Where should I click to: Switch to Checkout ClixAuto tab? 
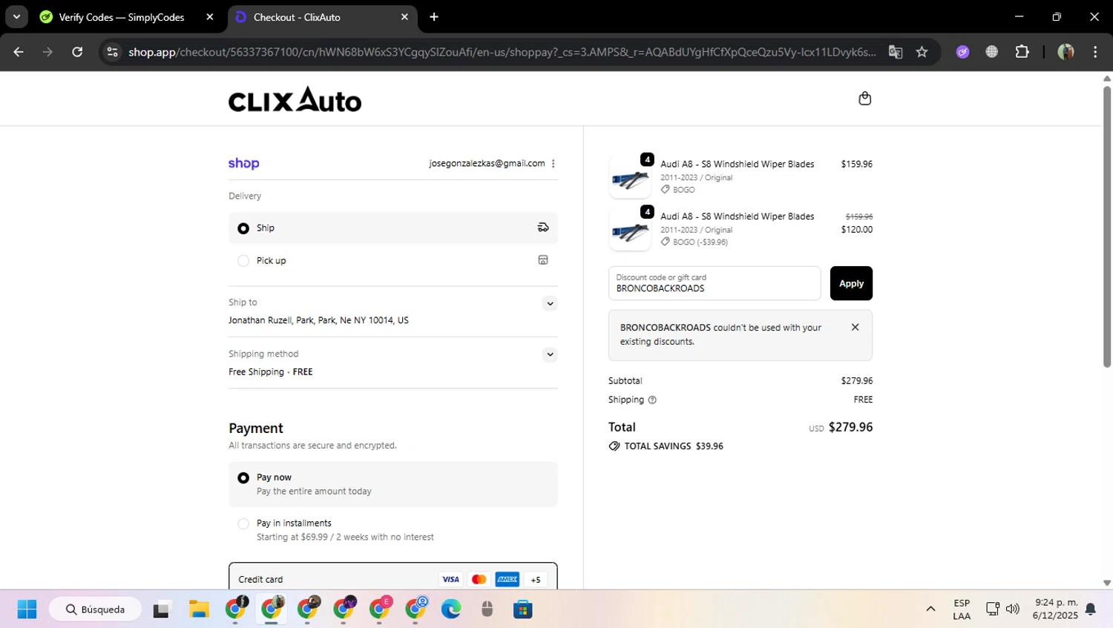click(322, 17)
